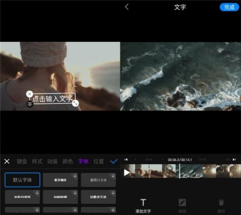Screen dimensions: 241x215
Task: Tap the ocean waves video preview
Action: [180, 76]
